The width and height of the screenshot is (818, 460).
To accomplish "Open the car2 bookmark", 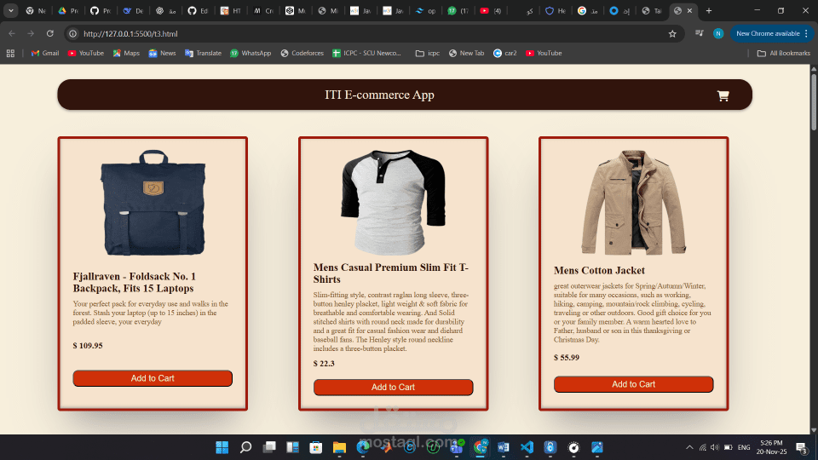I will [505, 53].
